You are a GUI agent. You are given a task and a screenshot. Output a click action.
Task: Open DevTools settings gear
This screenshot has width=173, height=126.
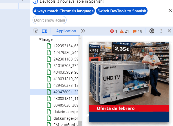click(152, 31)
